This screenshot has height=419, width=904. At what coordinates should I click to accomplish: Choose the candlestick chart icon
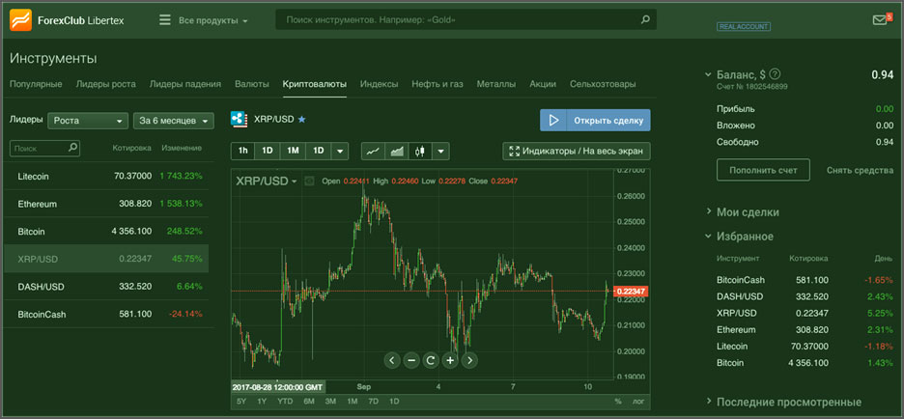419,152
